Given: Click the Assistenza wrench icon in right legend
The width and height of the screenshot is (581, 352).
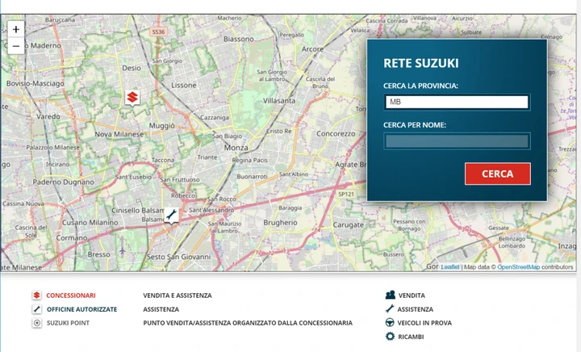Looking at the screenshot, I should tap(390, 308).
